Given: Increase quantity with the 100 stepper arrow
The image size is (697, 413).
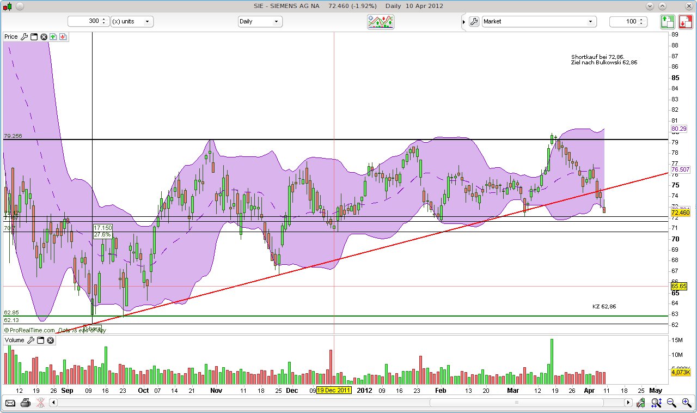Looking at the screenshot, I should point(641,20).
